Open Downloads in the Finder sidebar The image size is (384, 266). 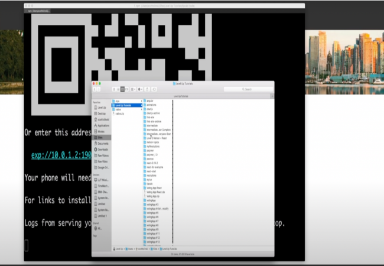102,150
